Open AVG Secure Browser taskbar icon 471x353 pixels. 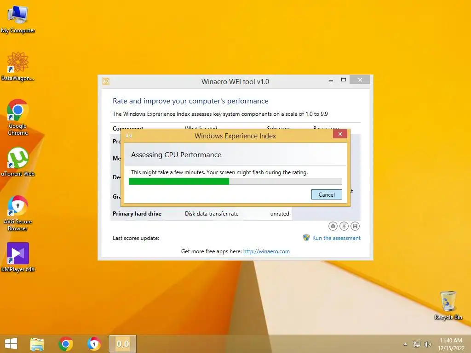94,344
